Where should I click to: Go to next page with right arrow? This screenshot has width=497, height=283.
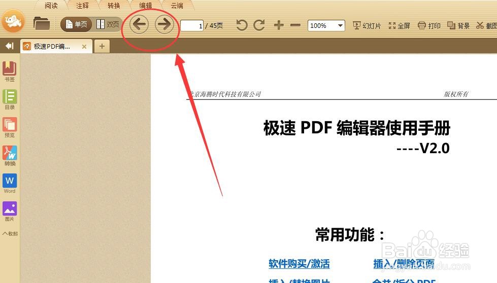[x=164, y=24]
